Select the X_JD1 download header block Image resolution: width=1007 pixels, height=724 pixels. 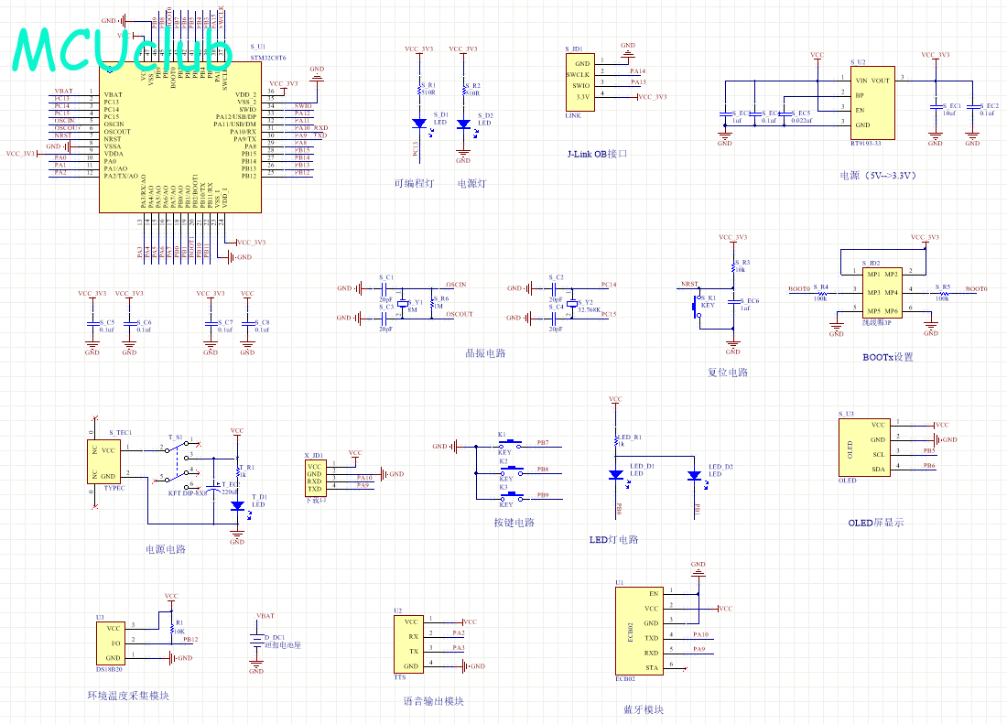[x=315, y=479]
